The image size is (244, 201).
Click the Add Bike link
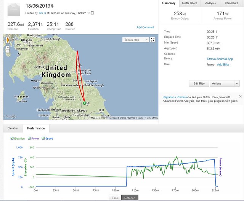coord(223,65)
